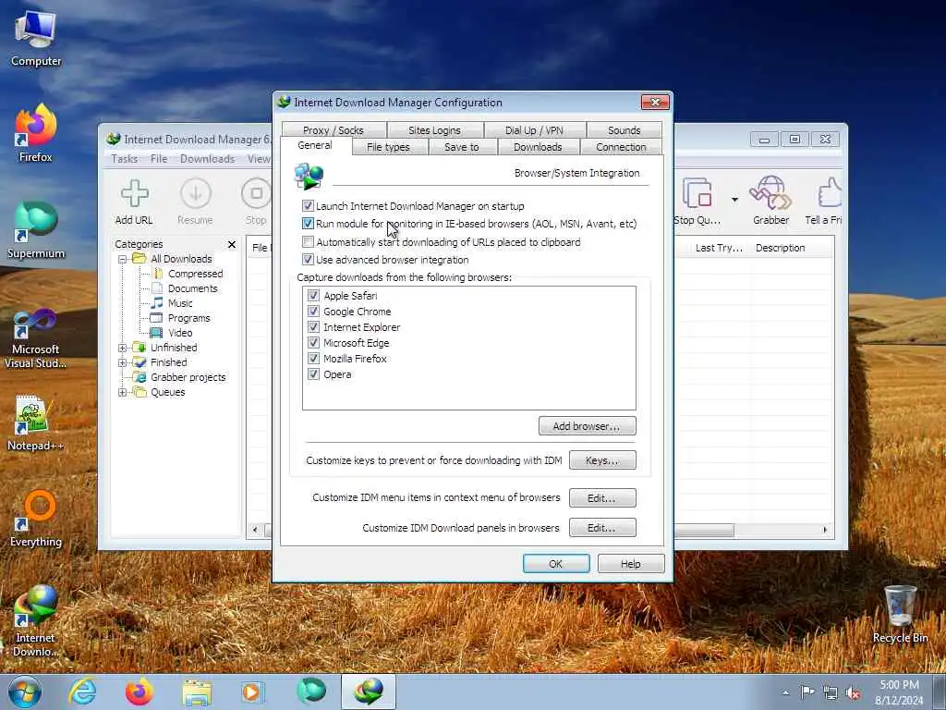The height and width of the screenshot is (710, 946).
Task: Toggle Launch Internet Download Manager on startup
Action: pyautogui.click(x=308, y=206)
